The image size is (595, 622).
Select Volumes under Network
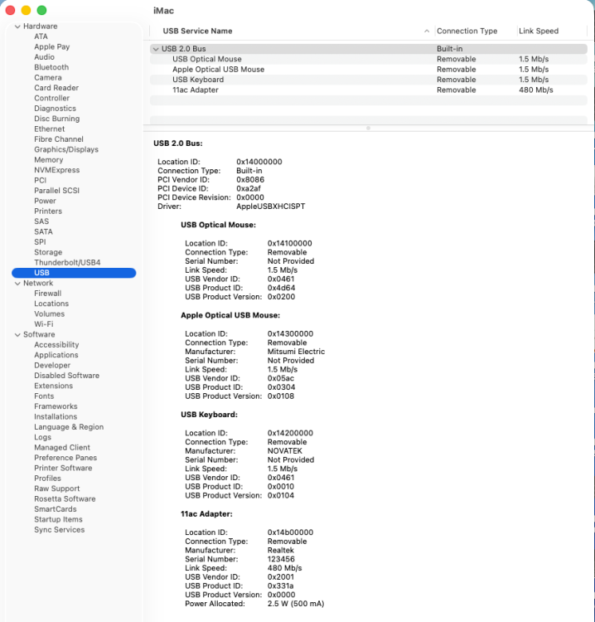(49, 314)
